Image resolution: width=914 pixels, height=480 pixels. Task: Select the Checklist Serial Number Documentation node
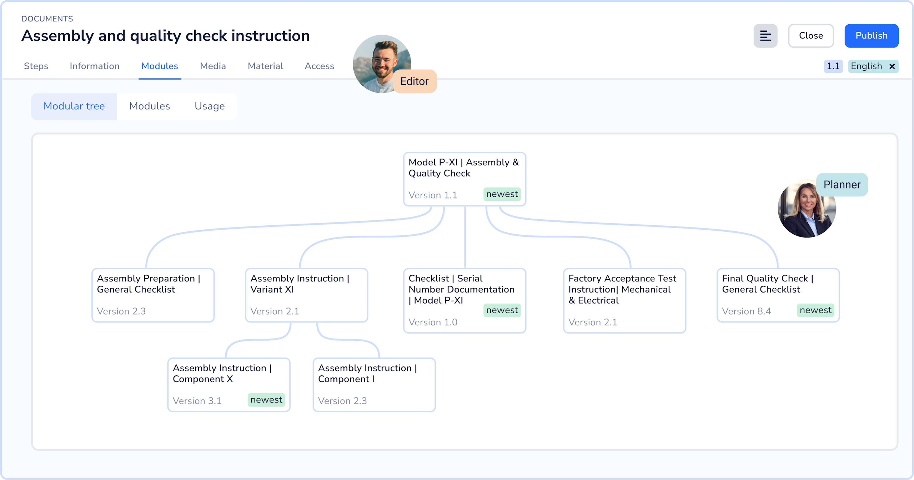coord(464,300)
